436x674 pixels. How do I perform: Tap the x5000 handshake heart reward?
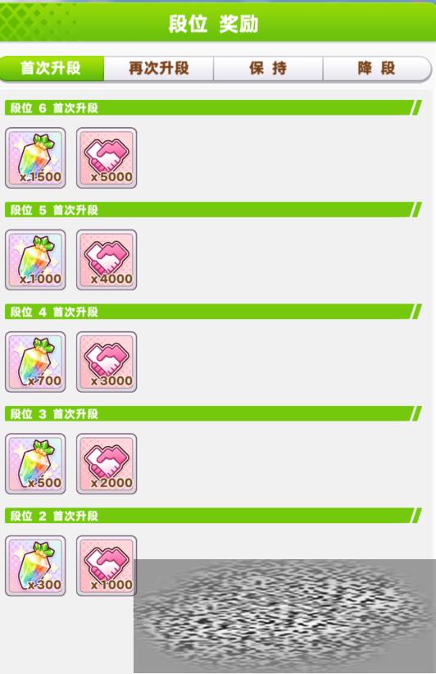[107, 157]
